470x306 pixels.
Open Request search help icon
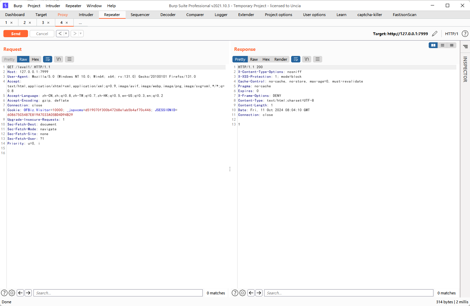tap(4, 293)
